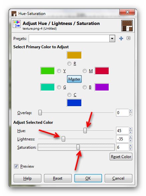The image size is (146, 196).
Task: Toggle the Preview checkbox
Action: [x=16, y=166]
